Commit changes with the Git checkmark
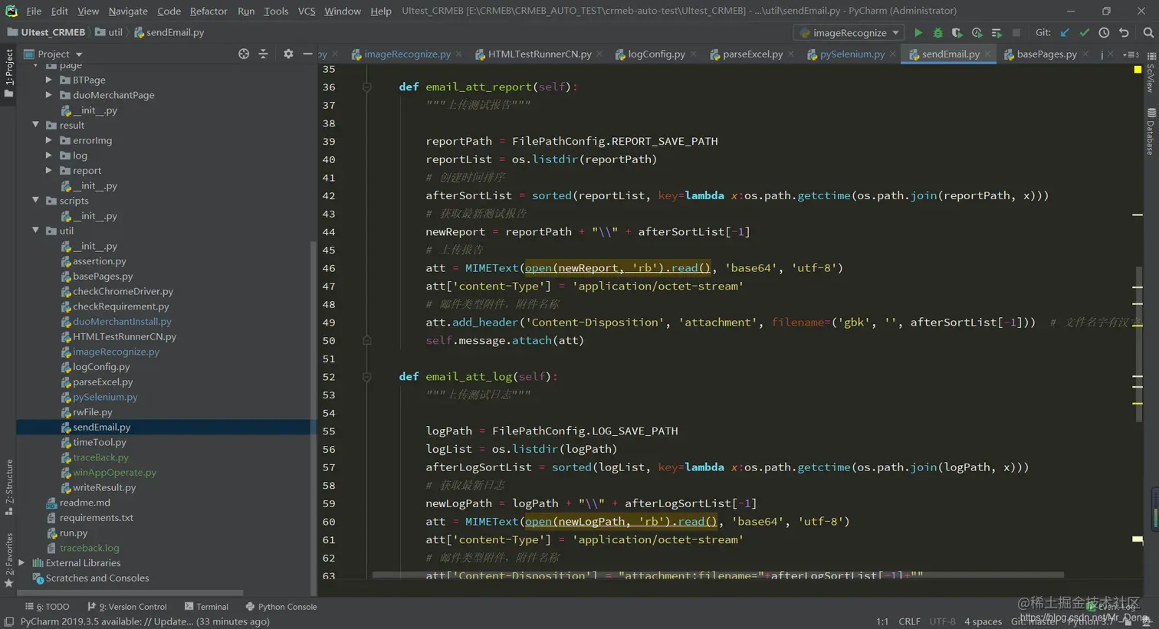The image size is (1159, 629). pyautogui.click(x=1084, y=33)
